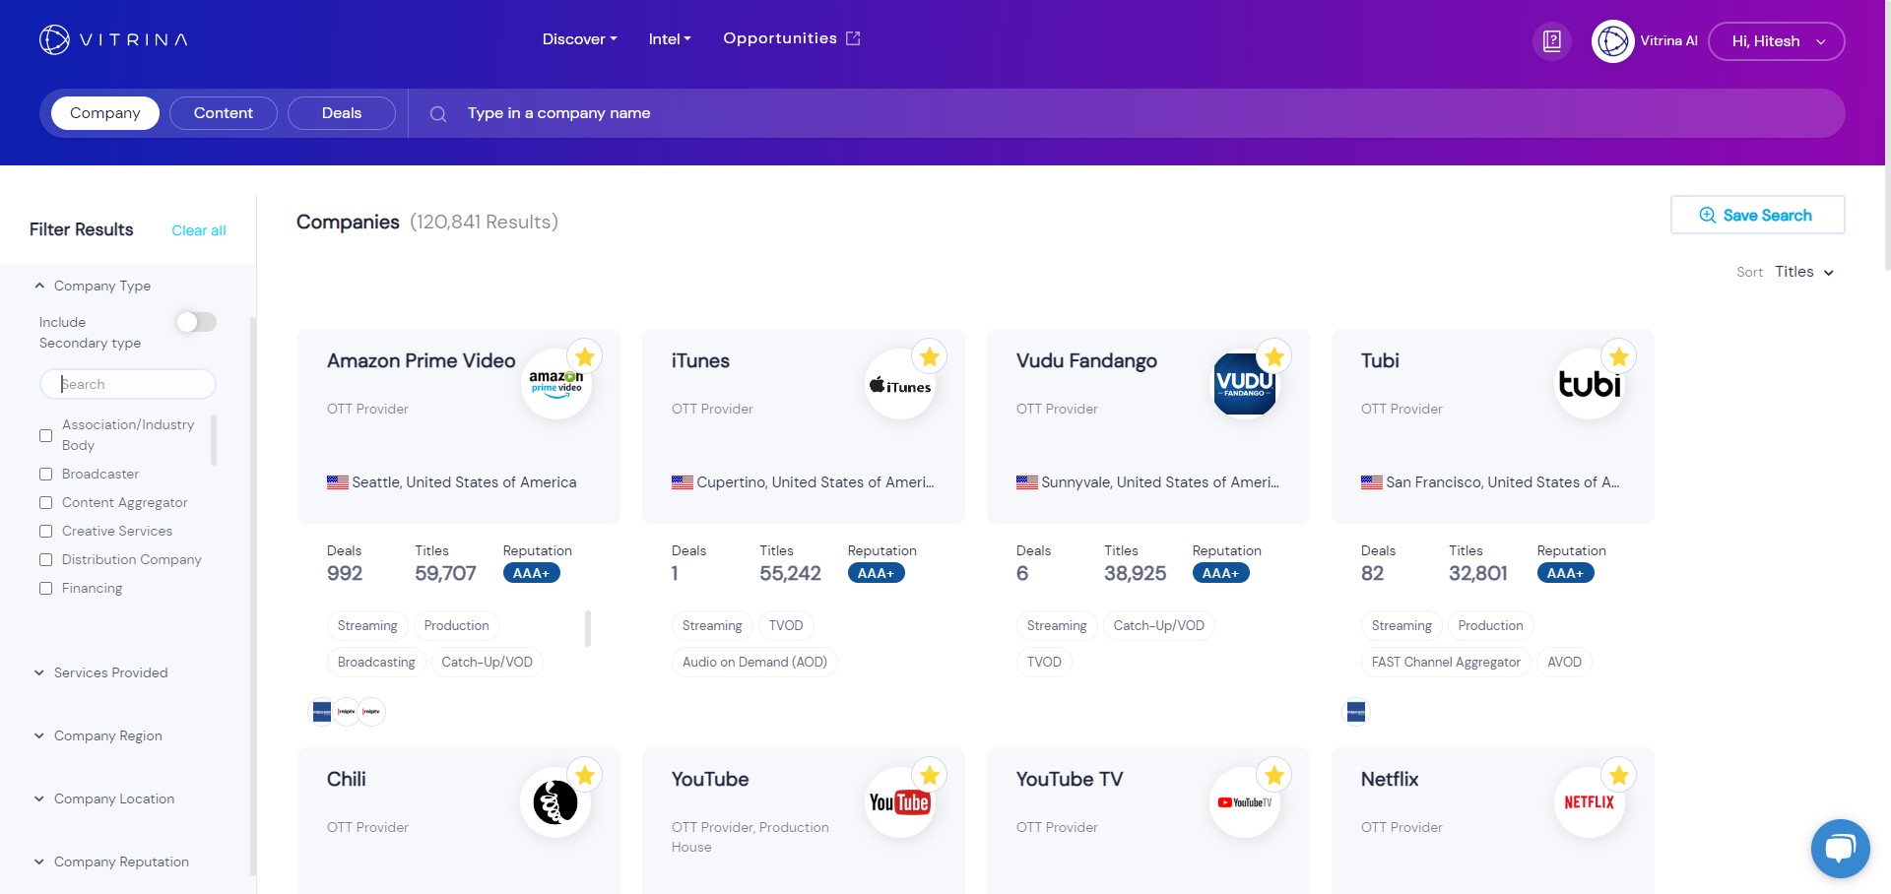
Task: Open Amazon Prime Video logo
Action: pyautogui.click(x=555, y=384)
